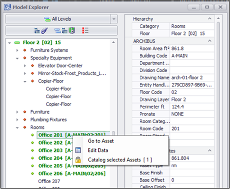This screenshot has width=230, height=189.
Task: Click the All Levels button
Action: coord(58,19)
